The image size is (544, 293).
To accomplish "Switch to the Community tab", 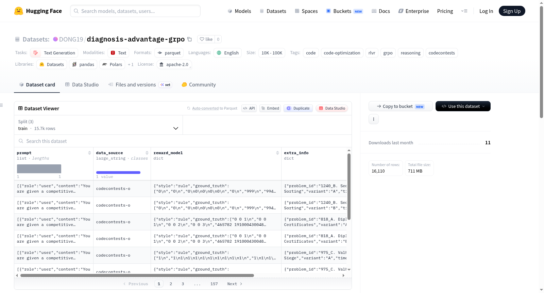I will click(199, 85).
